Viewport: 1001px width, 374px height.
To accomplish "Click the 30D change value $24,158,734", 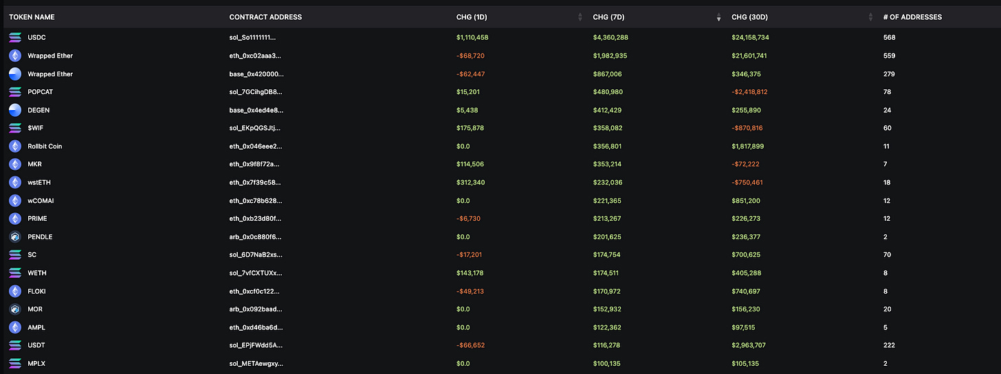I will point(750,37).
